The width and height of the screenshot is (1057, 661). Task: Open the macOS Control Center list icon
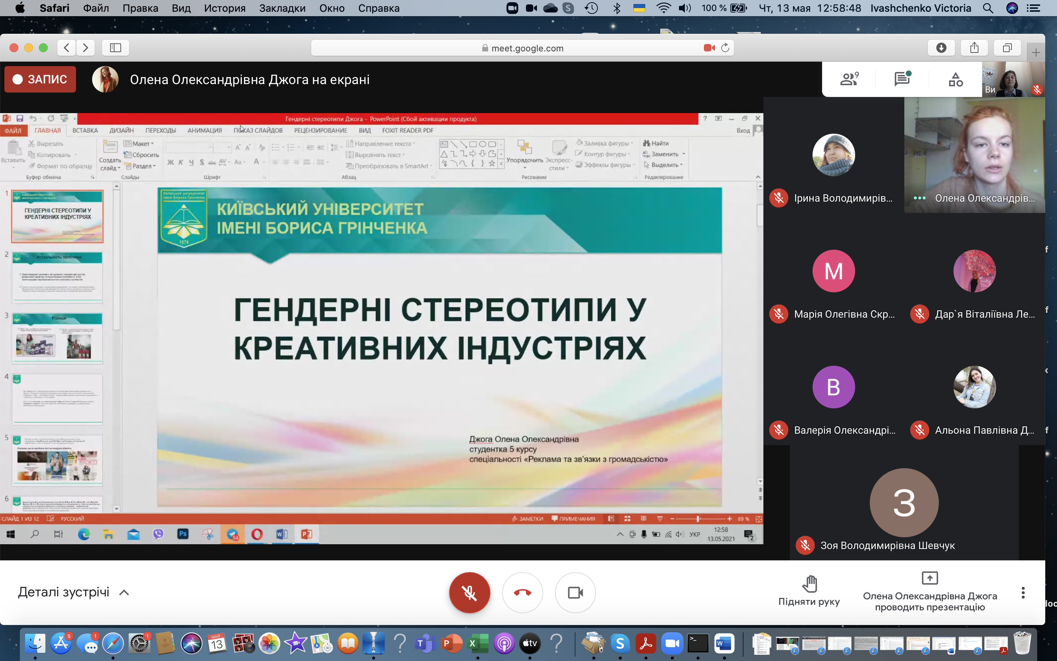coord(1033,8)
